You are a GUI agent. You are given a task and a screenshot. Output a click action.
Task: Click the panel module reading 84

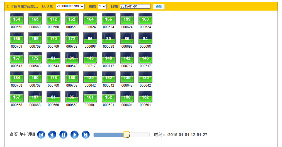(145, 38)
